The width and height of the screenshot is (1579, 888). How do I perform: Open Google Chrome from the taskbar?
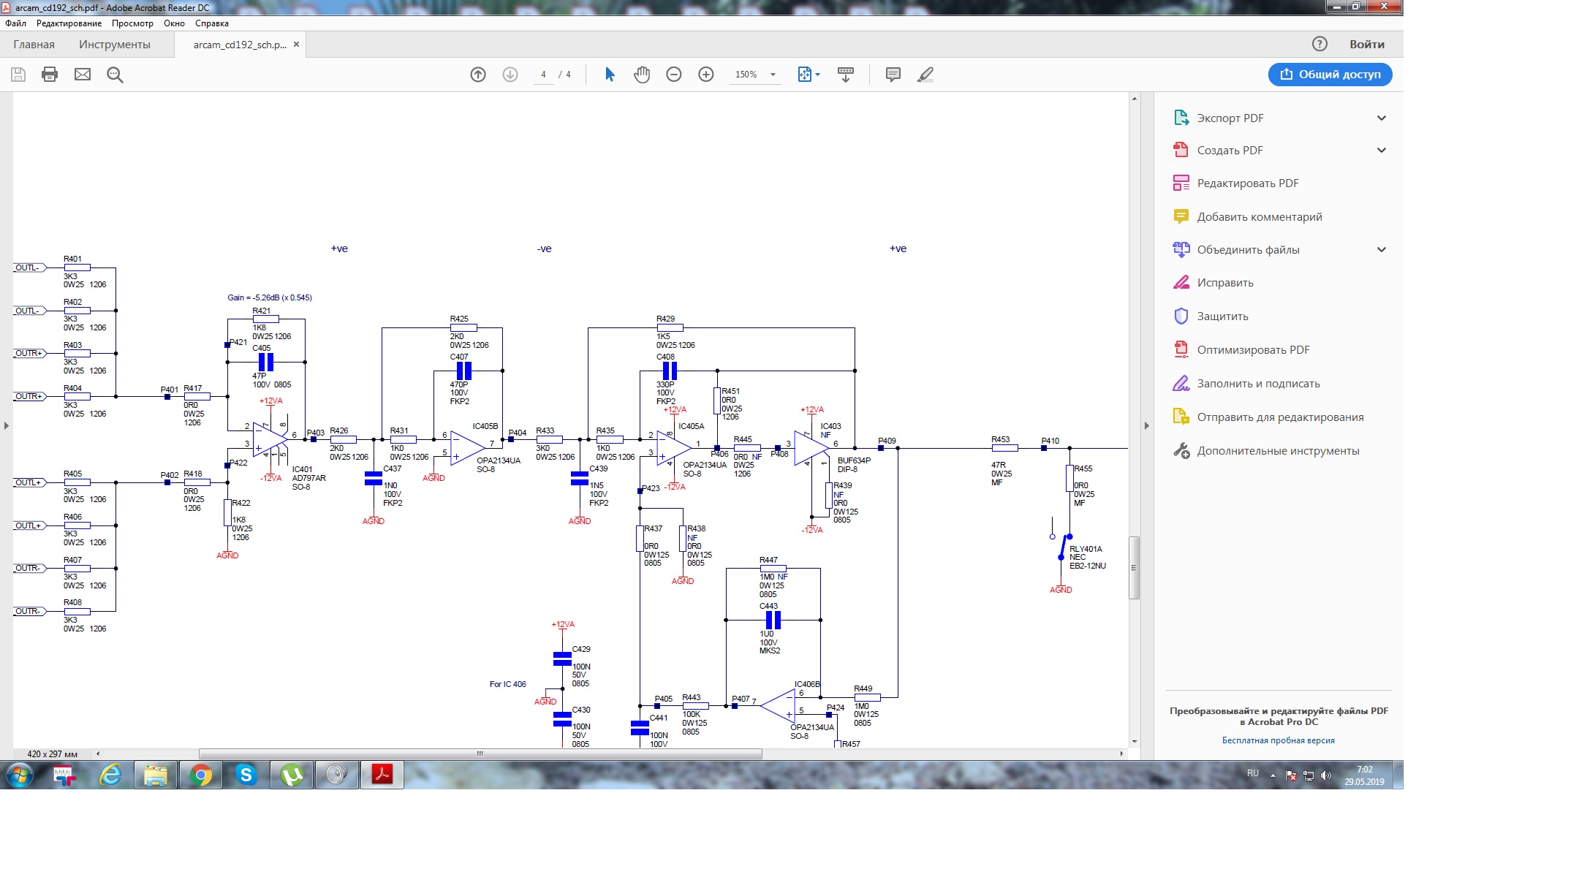(x=201, y=775)
